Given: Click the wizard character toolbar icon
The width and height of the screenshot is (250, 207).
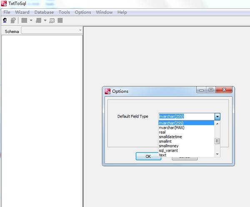Looking at the screenshot, I should pos(5,20).
